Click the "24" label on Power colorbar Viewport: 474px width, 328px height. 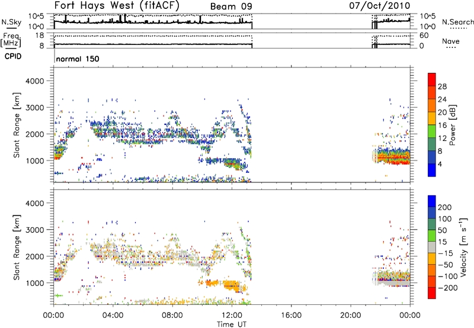pos(442,99)
